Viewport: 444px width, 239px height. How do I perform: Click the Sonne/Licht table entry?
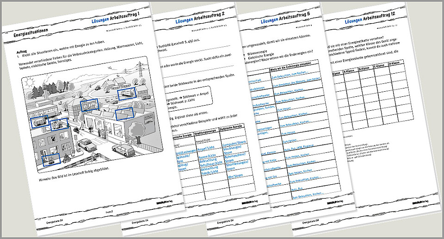click(207, 157)
